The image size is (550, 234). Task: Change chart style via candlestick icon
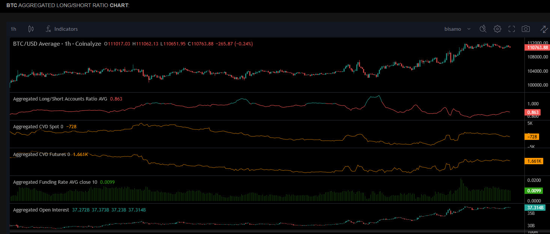point(31,29)
